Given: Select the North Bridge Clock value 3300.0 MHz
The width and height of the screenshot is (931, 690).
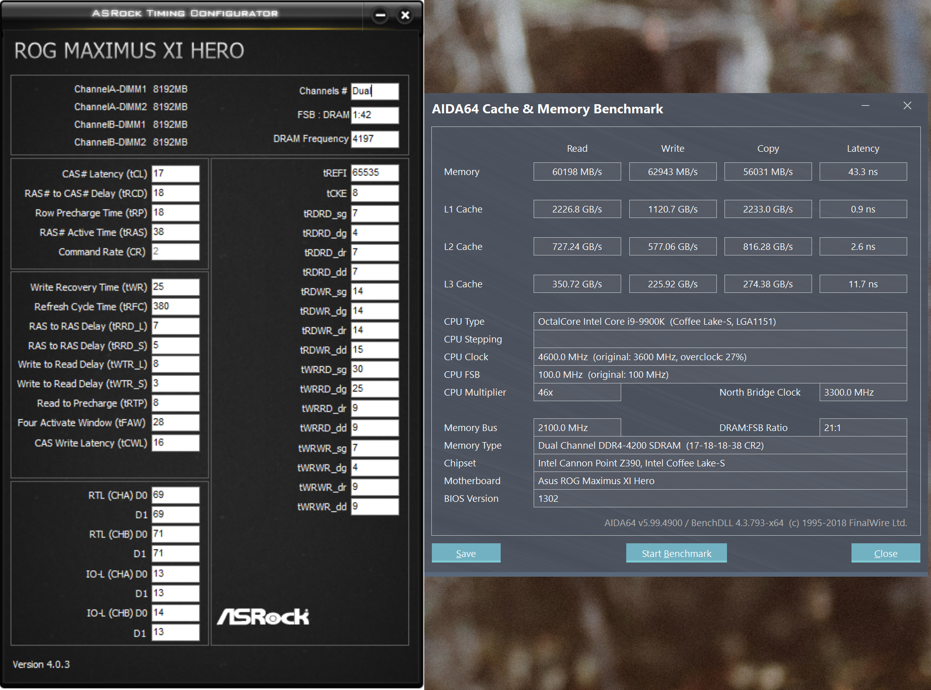Looking at the screenshot, I should point(863,392).
